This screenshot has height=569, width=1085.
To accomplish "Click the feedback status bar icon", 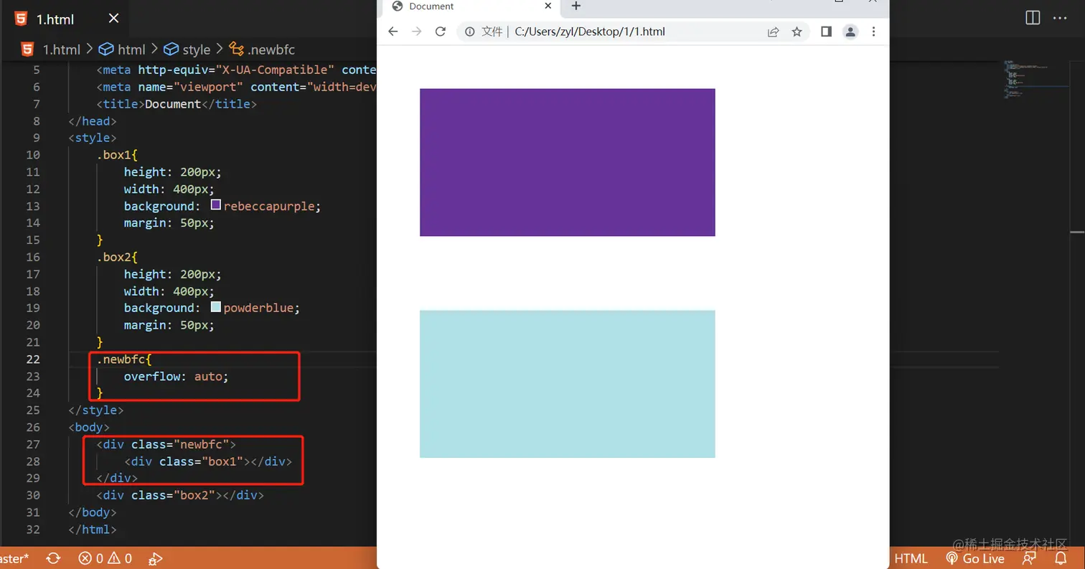I will [1030, 558].
